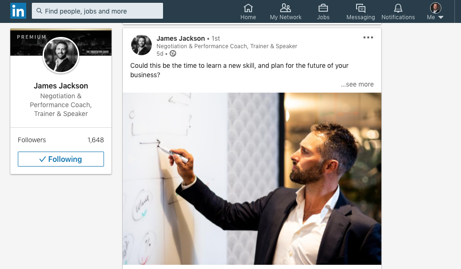Open My Network icon

pos(285,8)
